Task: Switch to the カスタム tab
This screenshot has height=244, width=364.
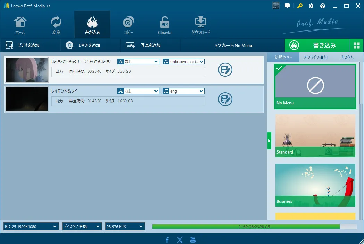Action: click(x=347, y=57)
